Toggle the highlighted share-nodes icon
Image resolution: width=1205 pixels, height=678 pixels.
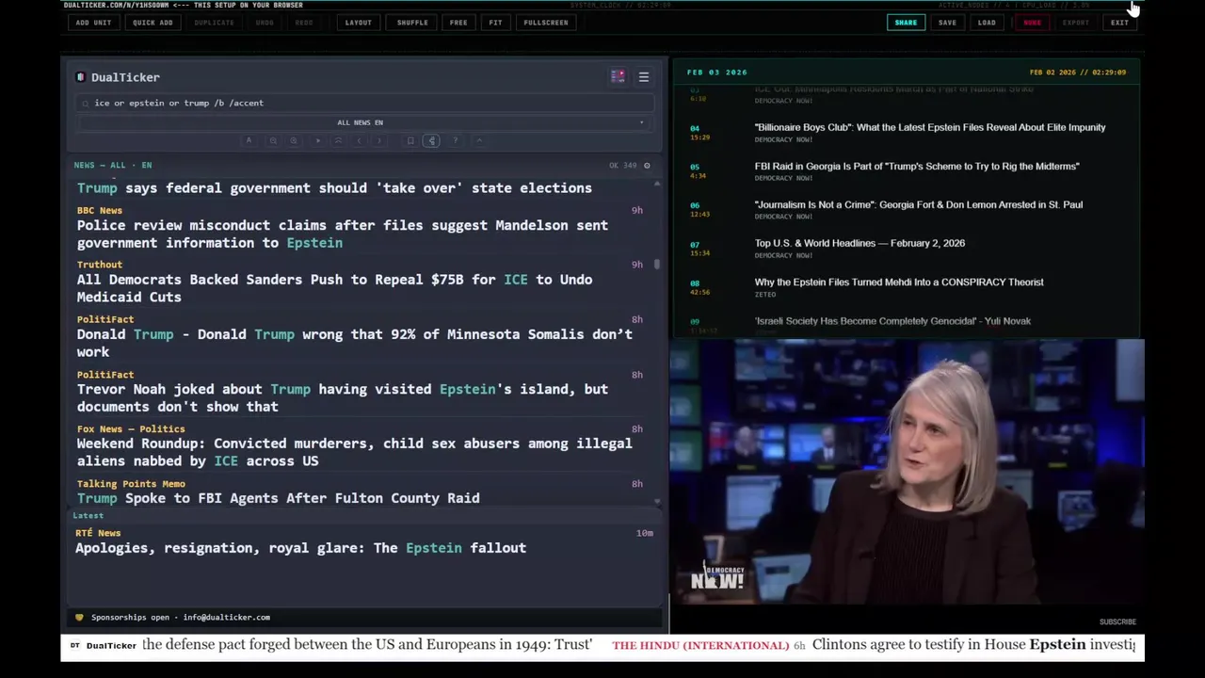tap(431, 141)
